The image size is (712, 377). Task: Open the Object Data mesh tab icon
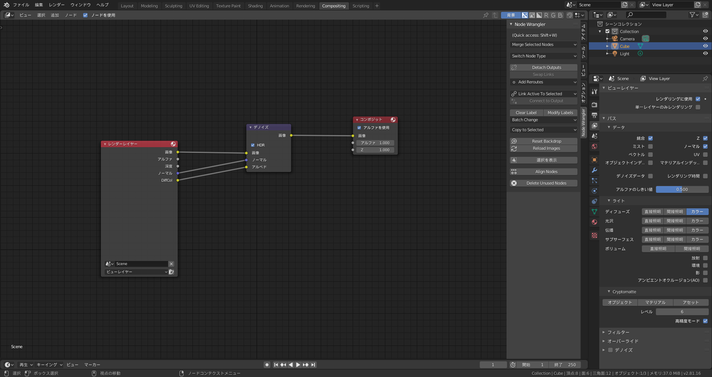(x=595, y=212)
